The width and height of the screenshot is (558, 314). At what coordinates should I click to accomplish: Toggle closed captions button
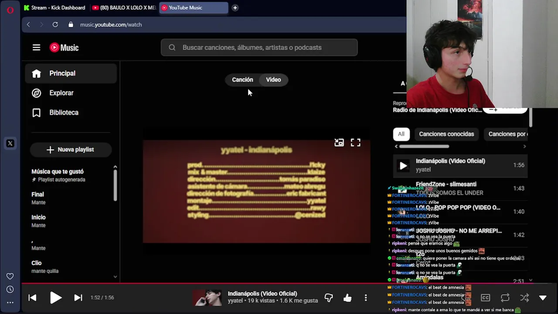click(x=485, y=297)
